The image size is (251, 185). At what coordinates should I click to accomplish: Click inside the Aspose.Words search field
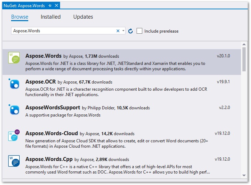[63, 31]
